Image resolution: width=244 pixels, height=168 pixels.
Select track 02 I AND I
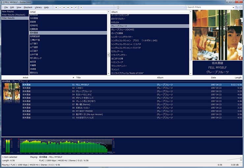[x=132, y=88]
